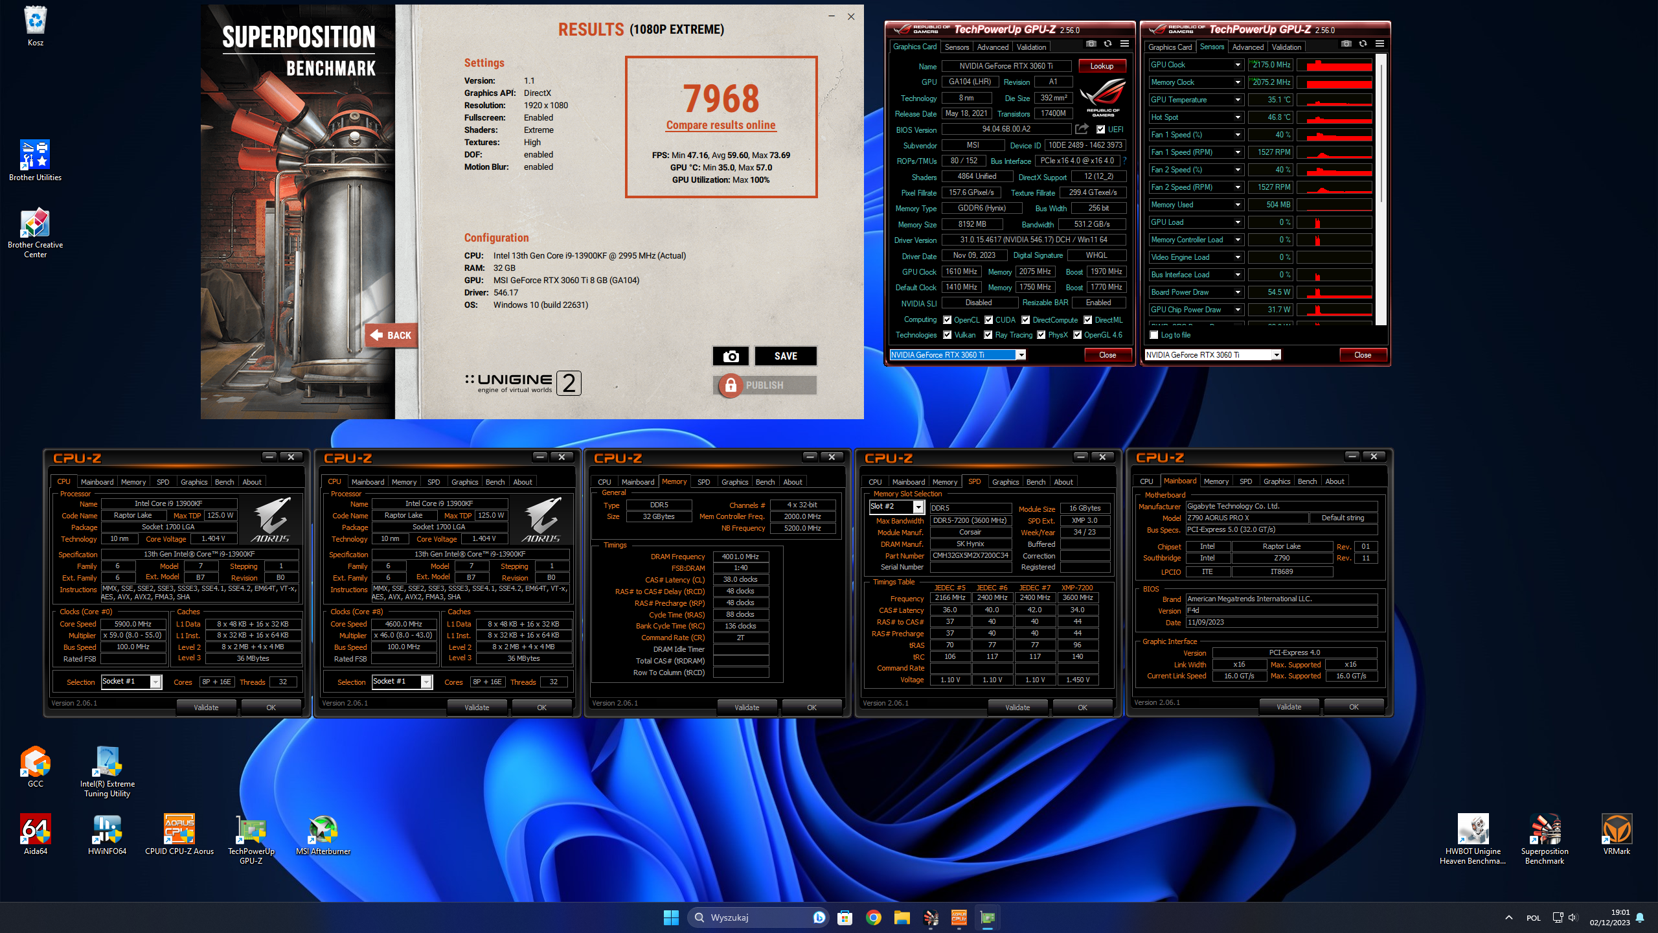Image resolution: width=1658 pixels, height=933 pixels.
Task: Open HWBOT Unigine Heaven Benchmark shortcut
Action: tap(1473, 839)
